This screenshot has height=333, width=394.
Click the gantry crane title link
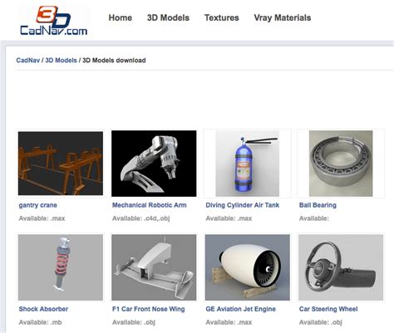(x=38, y=205)
